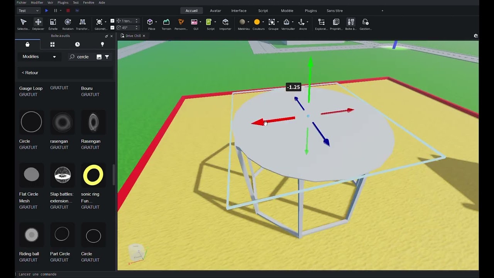
Task: Open the Gestionnaire panel
Action: tap(365, 24)
